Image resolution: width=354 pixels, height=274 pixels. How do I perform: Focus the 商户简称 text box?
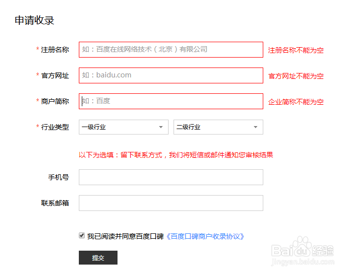pyautogui.click(x=171, y=101)
